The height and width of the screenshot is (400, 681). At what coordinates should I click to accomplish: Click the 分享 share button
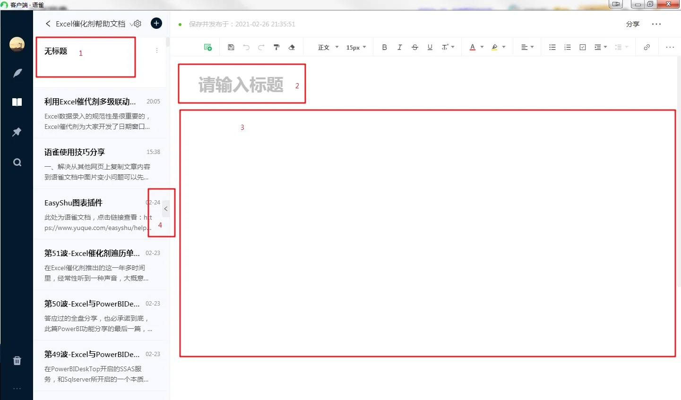(633, 24)
